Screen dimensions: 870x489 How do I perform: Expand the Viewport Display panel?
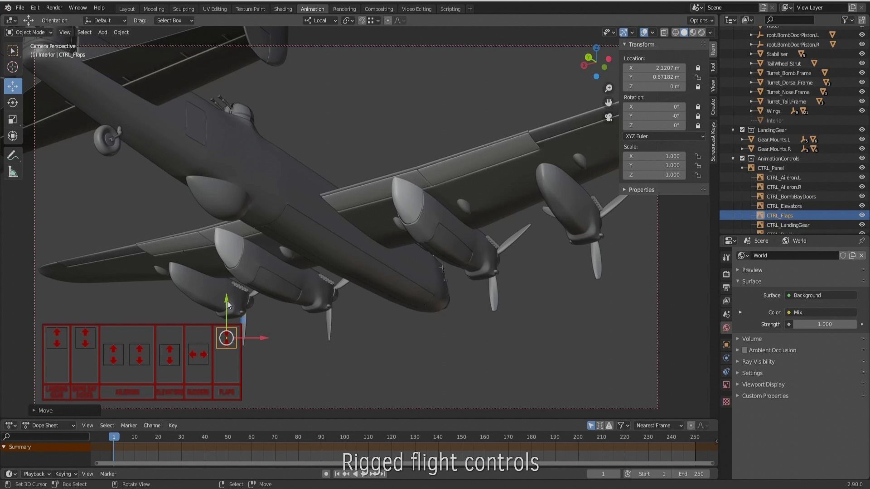click(763, 384)
